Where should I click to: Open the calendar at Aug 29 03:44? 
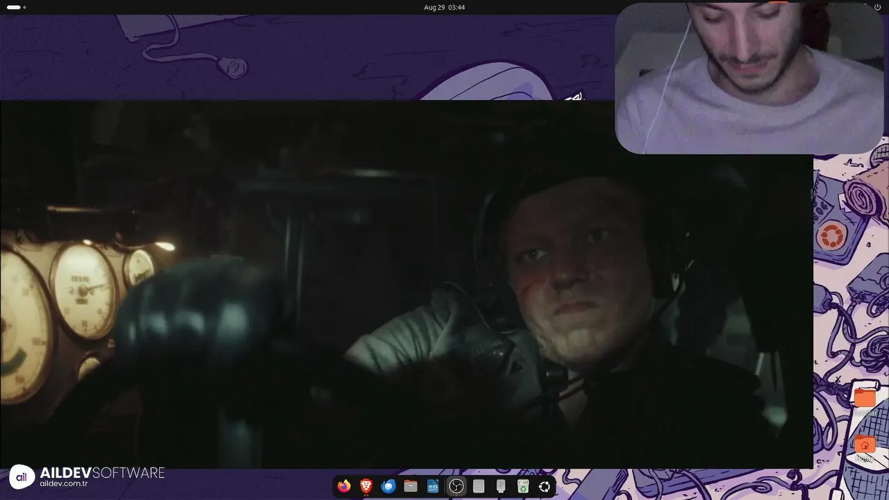pos(444,7)
